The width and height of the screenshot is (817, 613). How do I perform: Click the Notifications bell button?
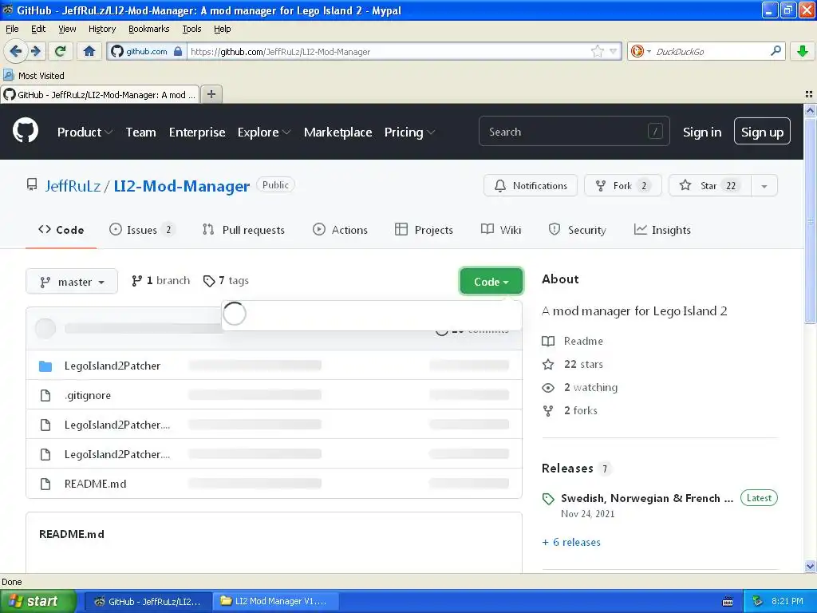click(x=531, y=185)
